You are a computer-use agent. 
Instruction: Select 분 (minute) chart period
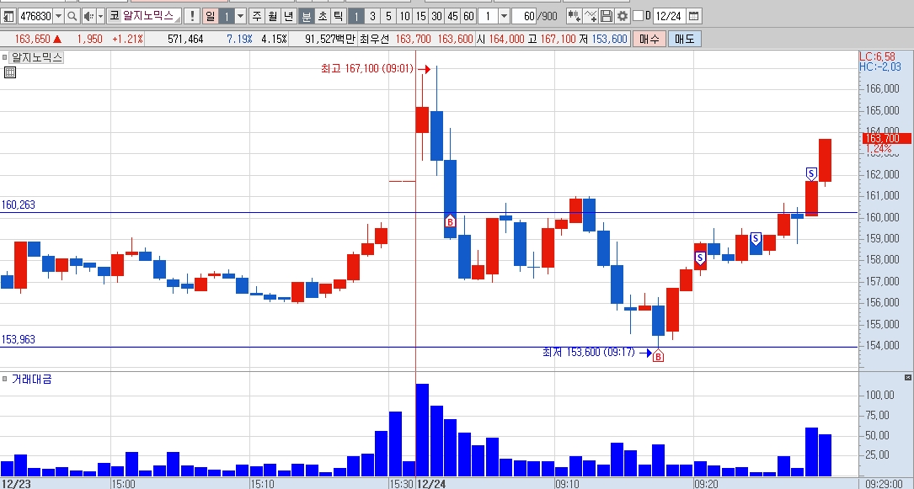click(x=307, y=16)
